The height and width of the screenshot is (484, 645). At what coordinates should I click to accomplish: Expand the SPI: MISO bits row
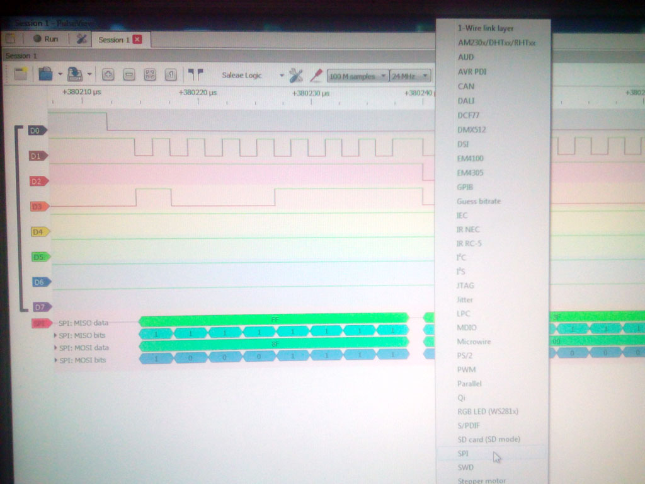(55, 335)
